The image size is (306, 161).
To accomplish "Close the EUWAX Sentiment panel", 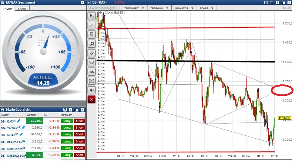I will pos(82,2).
